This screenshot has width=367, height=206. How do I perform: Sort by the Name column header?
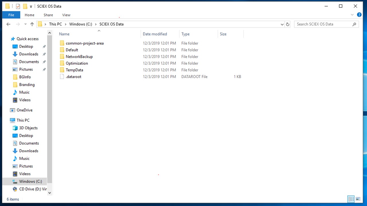coord(64,34)
